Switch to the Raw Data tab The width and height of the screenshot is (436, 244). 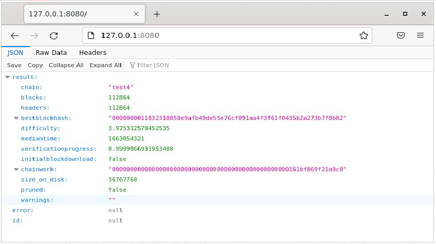click(51, 52)
